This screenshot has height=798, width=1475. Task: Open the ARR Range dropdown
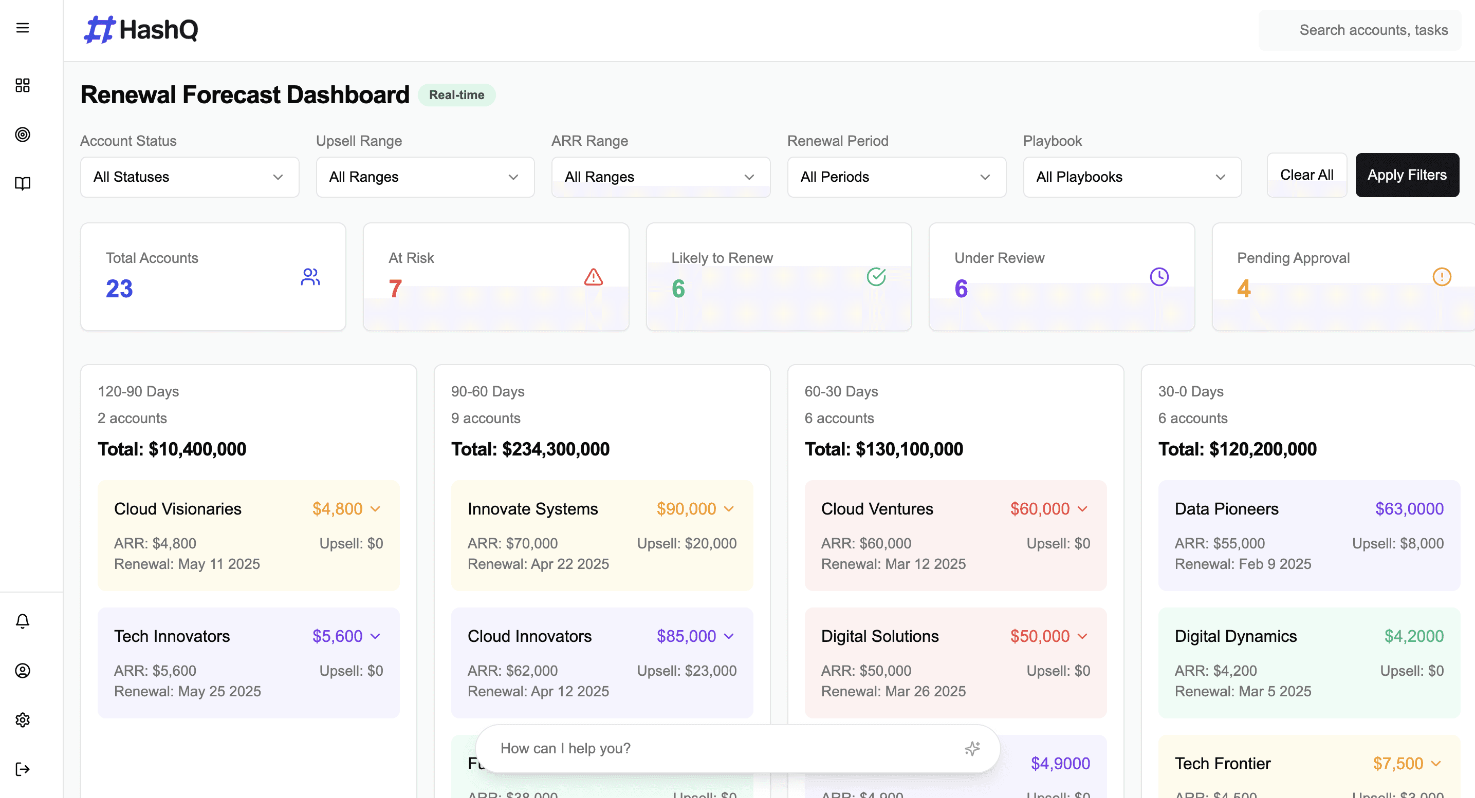pyautogui.click(x=661, y=177)
